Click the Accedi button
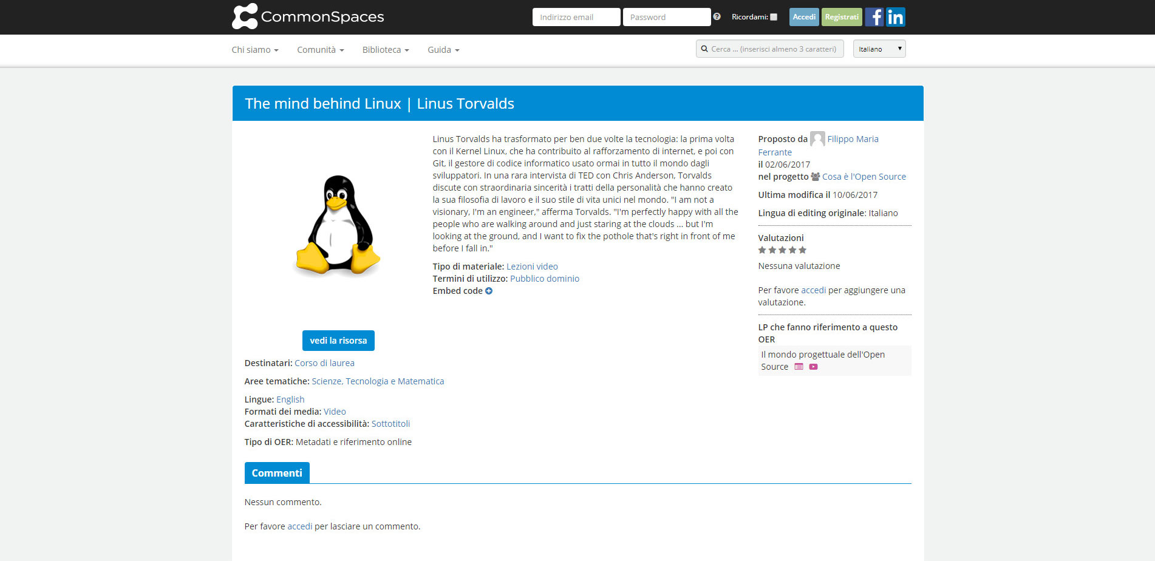1155x561 pixels. pyautogui.click(x=804, y=17)
